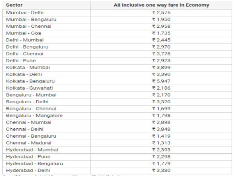Click the All inclusive one way fare header
The width and height of the screenshot is (235, 176).
161,5
